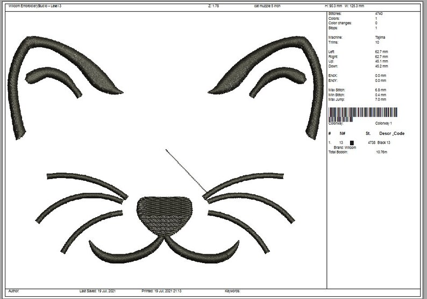The image size is (427, 299).
Task: Click the 'Machine:' label
Action: click(335, 37)
